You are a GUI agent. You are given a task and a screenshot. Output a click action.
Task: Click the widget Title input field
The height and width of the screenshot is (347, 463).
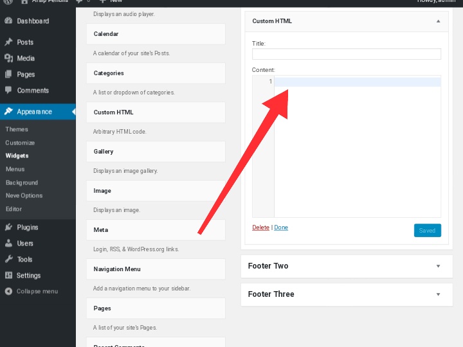[x=347, y=54]
